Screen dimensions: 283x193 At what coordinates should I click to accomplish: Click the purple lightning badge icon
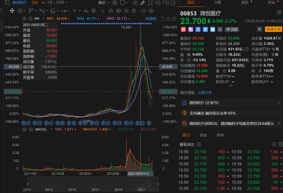[191, 29]
